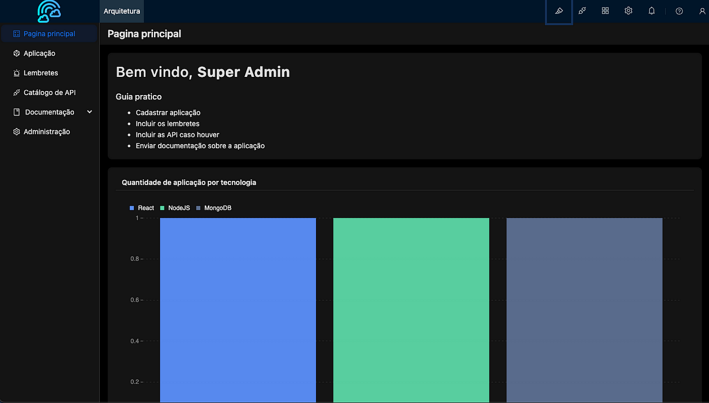This screenshot has width=709, height=403.
Task: Select Pagina principal in the sidebar
Action: pyautogui.click(x=50, y=34)
